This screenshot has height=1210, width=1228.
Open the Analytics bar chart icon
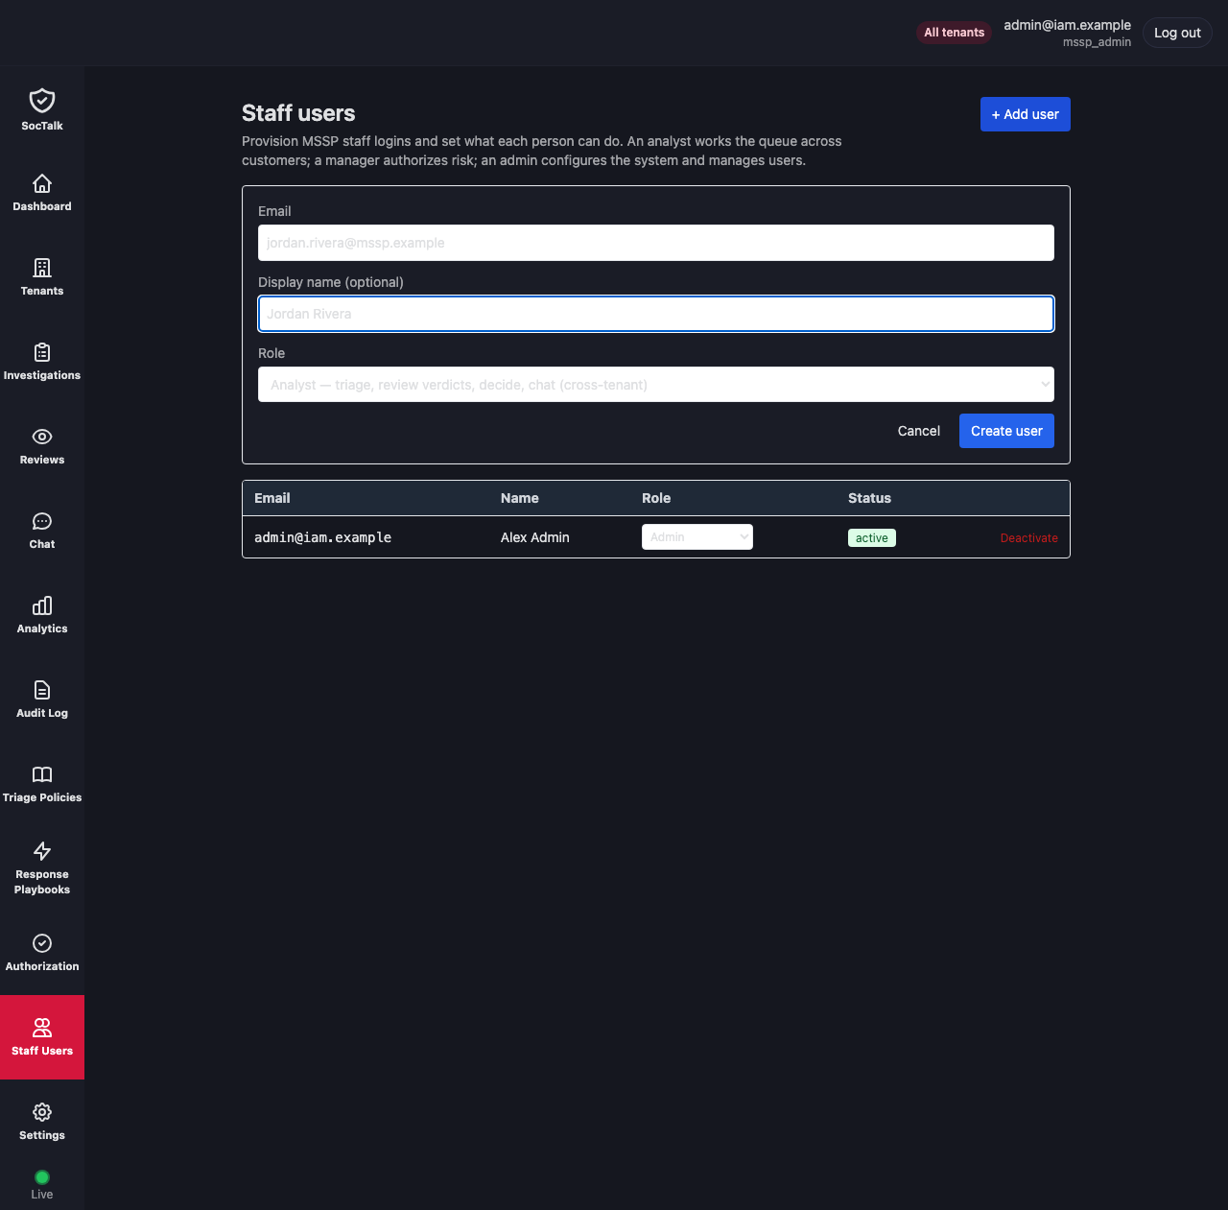42,605
